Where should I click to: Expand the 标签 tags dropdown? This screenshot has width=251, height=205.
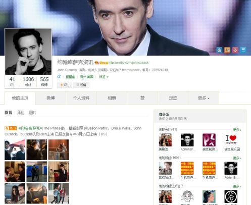click(x=104, y=77)
